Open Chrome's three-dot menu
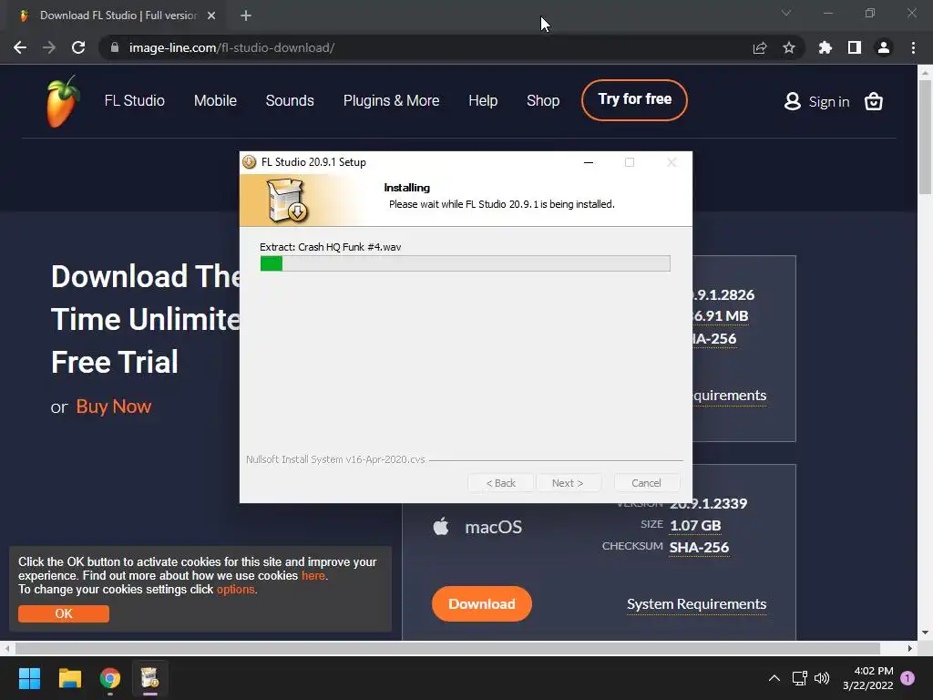The image size is (933, 700). point(913,47)
